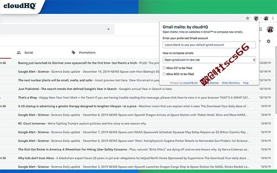Enable Allow BCC to be filled

164,74
